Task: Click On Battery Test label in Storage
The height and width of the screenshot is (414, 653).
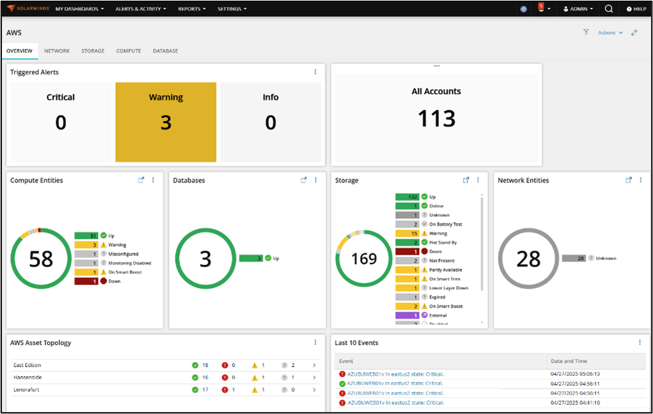Action: pyautogui.click(x=446, y=224)
